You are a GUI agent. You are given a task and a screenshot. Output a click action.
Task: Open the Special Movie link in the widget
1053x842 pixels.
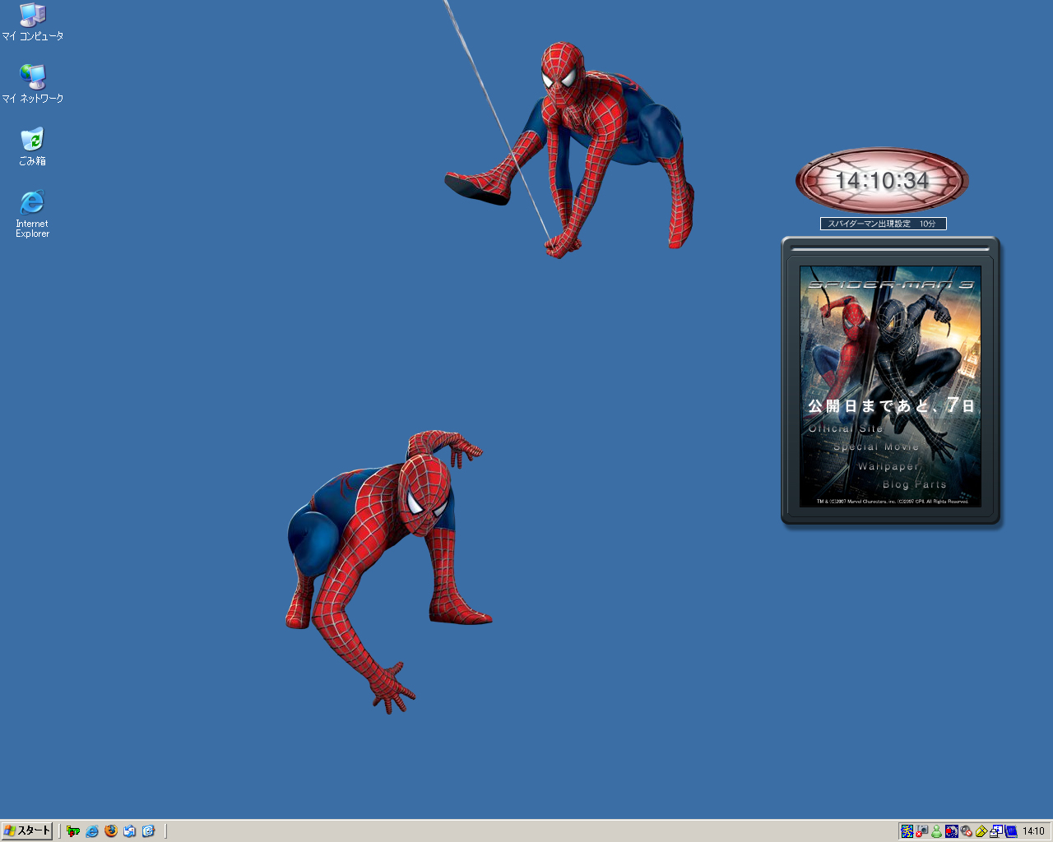(876, 446)
